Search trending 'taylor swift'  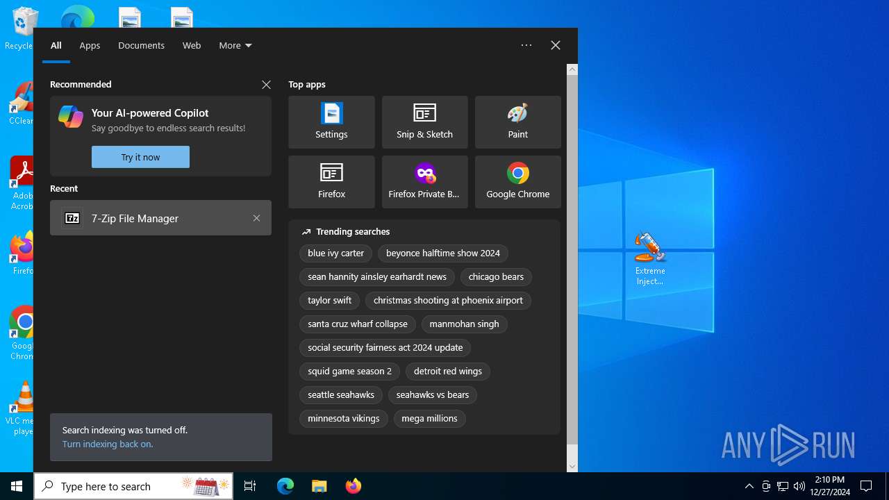point(330,301)
